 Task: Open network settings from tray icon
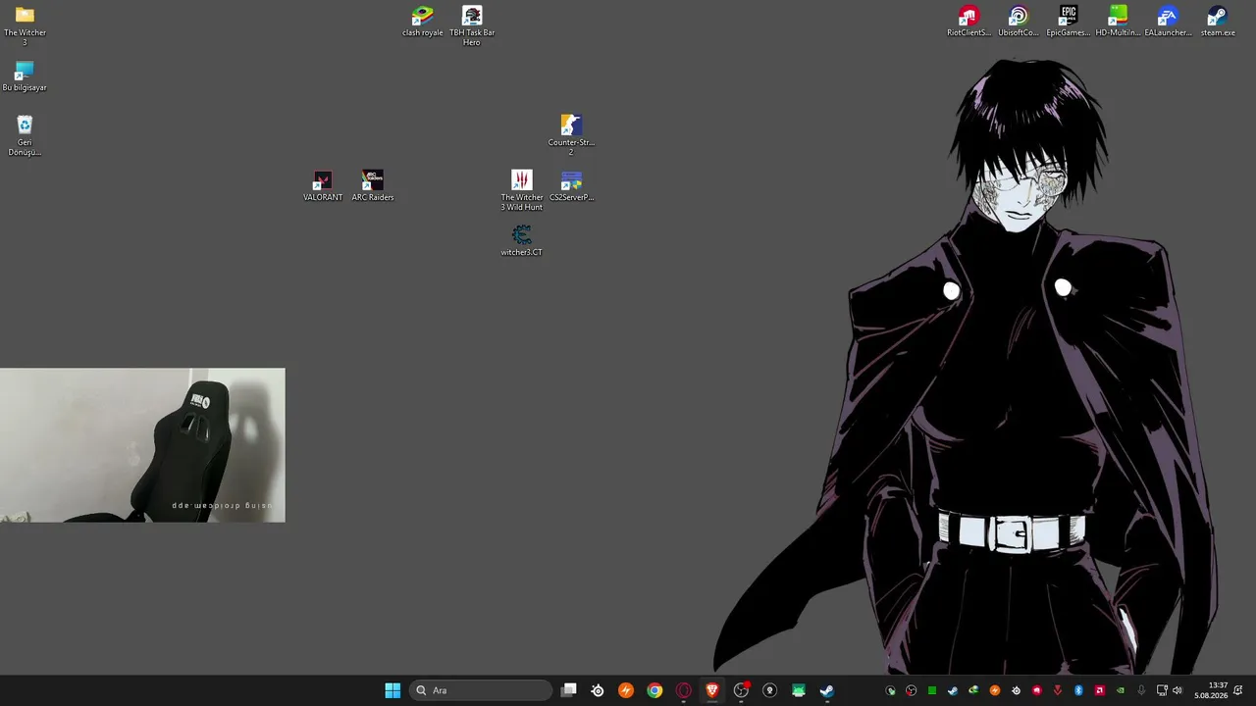pyautogui.click(x=1162, y=690)
